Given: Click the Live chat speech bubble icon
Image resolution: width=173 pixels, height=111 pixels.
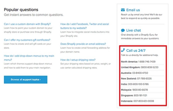Looking at the screenshot, I should [x=123, y=30].
